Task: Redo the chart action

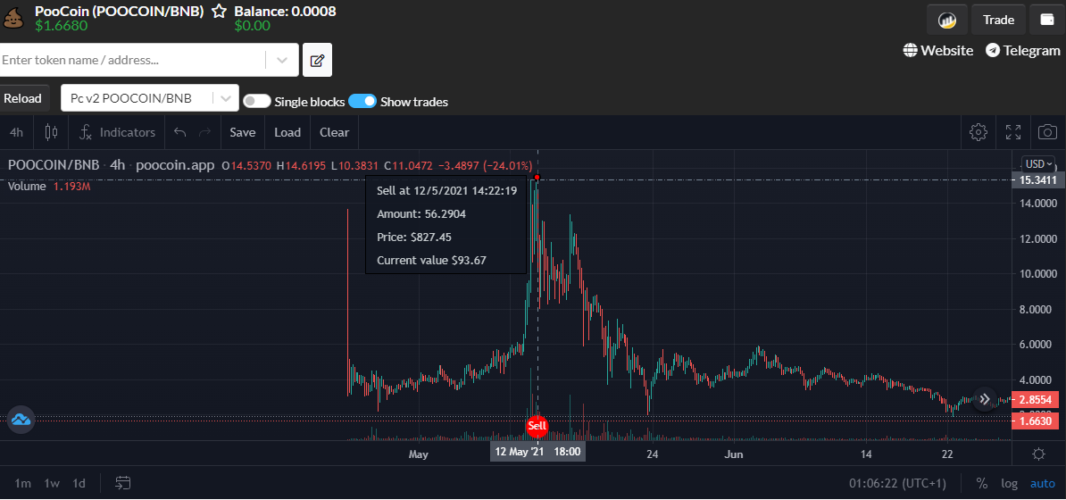Action: pos(204,133)
